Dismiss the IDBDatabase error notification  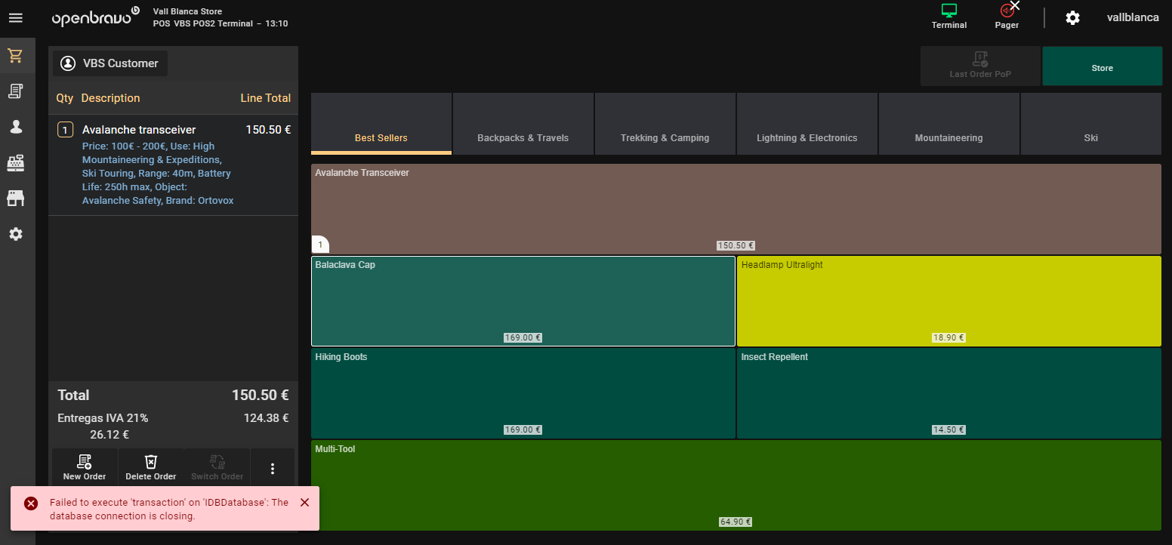tap(304, 503)
